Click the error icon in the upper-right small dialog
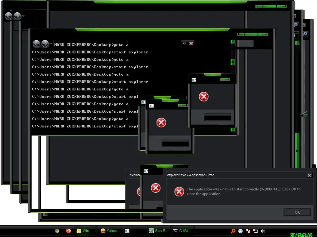Image resolution: width=317 pixels, height=237 pixels. (x=204, y=97)
